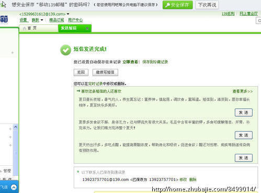Viewport: 261px width, 193px height.
Task: Open the 换肤 skin dropdown
Action: (x=37, y=20)
